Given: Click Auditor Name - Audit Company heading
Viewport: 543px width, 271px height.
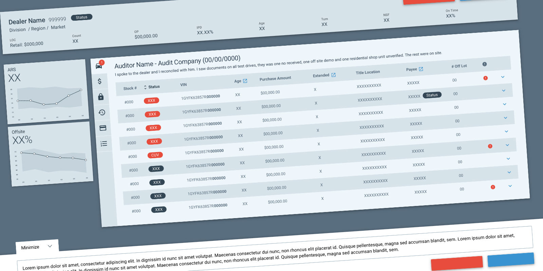Looking at the screenshot, I should click(177, 62).
